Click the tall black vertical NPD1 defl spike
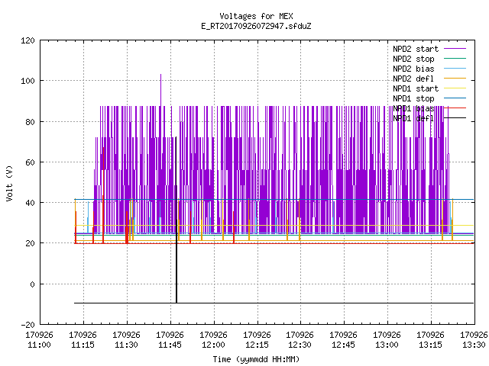Screen dimensions: 489x366 [x=176, y=218]
